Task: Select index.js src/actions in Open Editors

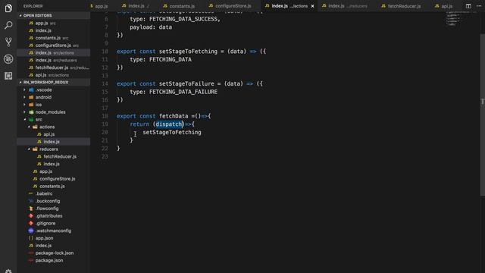Action: [54, 53]
